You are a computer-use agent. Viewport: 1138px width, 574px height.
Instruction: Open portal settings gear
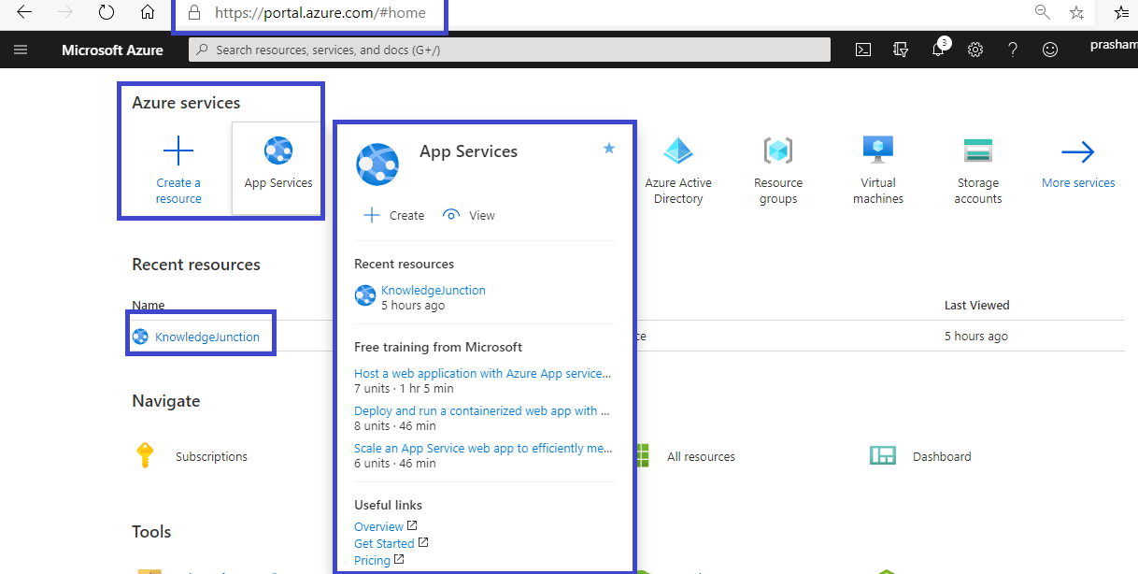[x=974, y=50]
